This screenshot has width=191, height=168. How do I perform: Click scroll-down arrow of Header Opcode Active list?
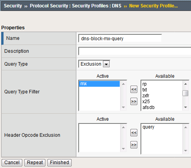(x=123, y=148)
